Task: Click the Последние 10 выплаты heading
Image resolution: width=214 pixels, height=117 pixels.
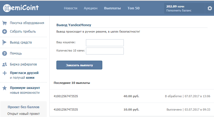Action: [72, 83]
